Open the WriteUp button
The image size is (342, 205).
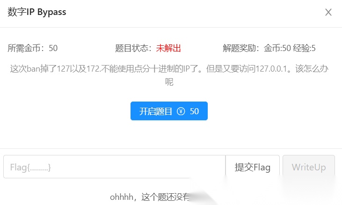point(309,167)
